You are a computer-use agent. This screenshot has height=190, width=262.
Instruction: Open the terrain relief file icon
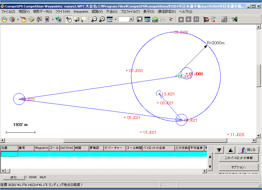[x=31, y=19]
